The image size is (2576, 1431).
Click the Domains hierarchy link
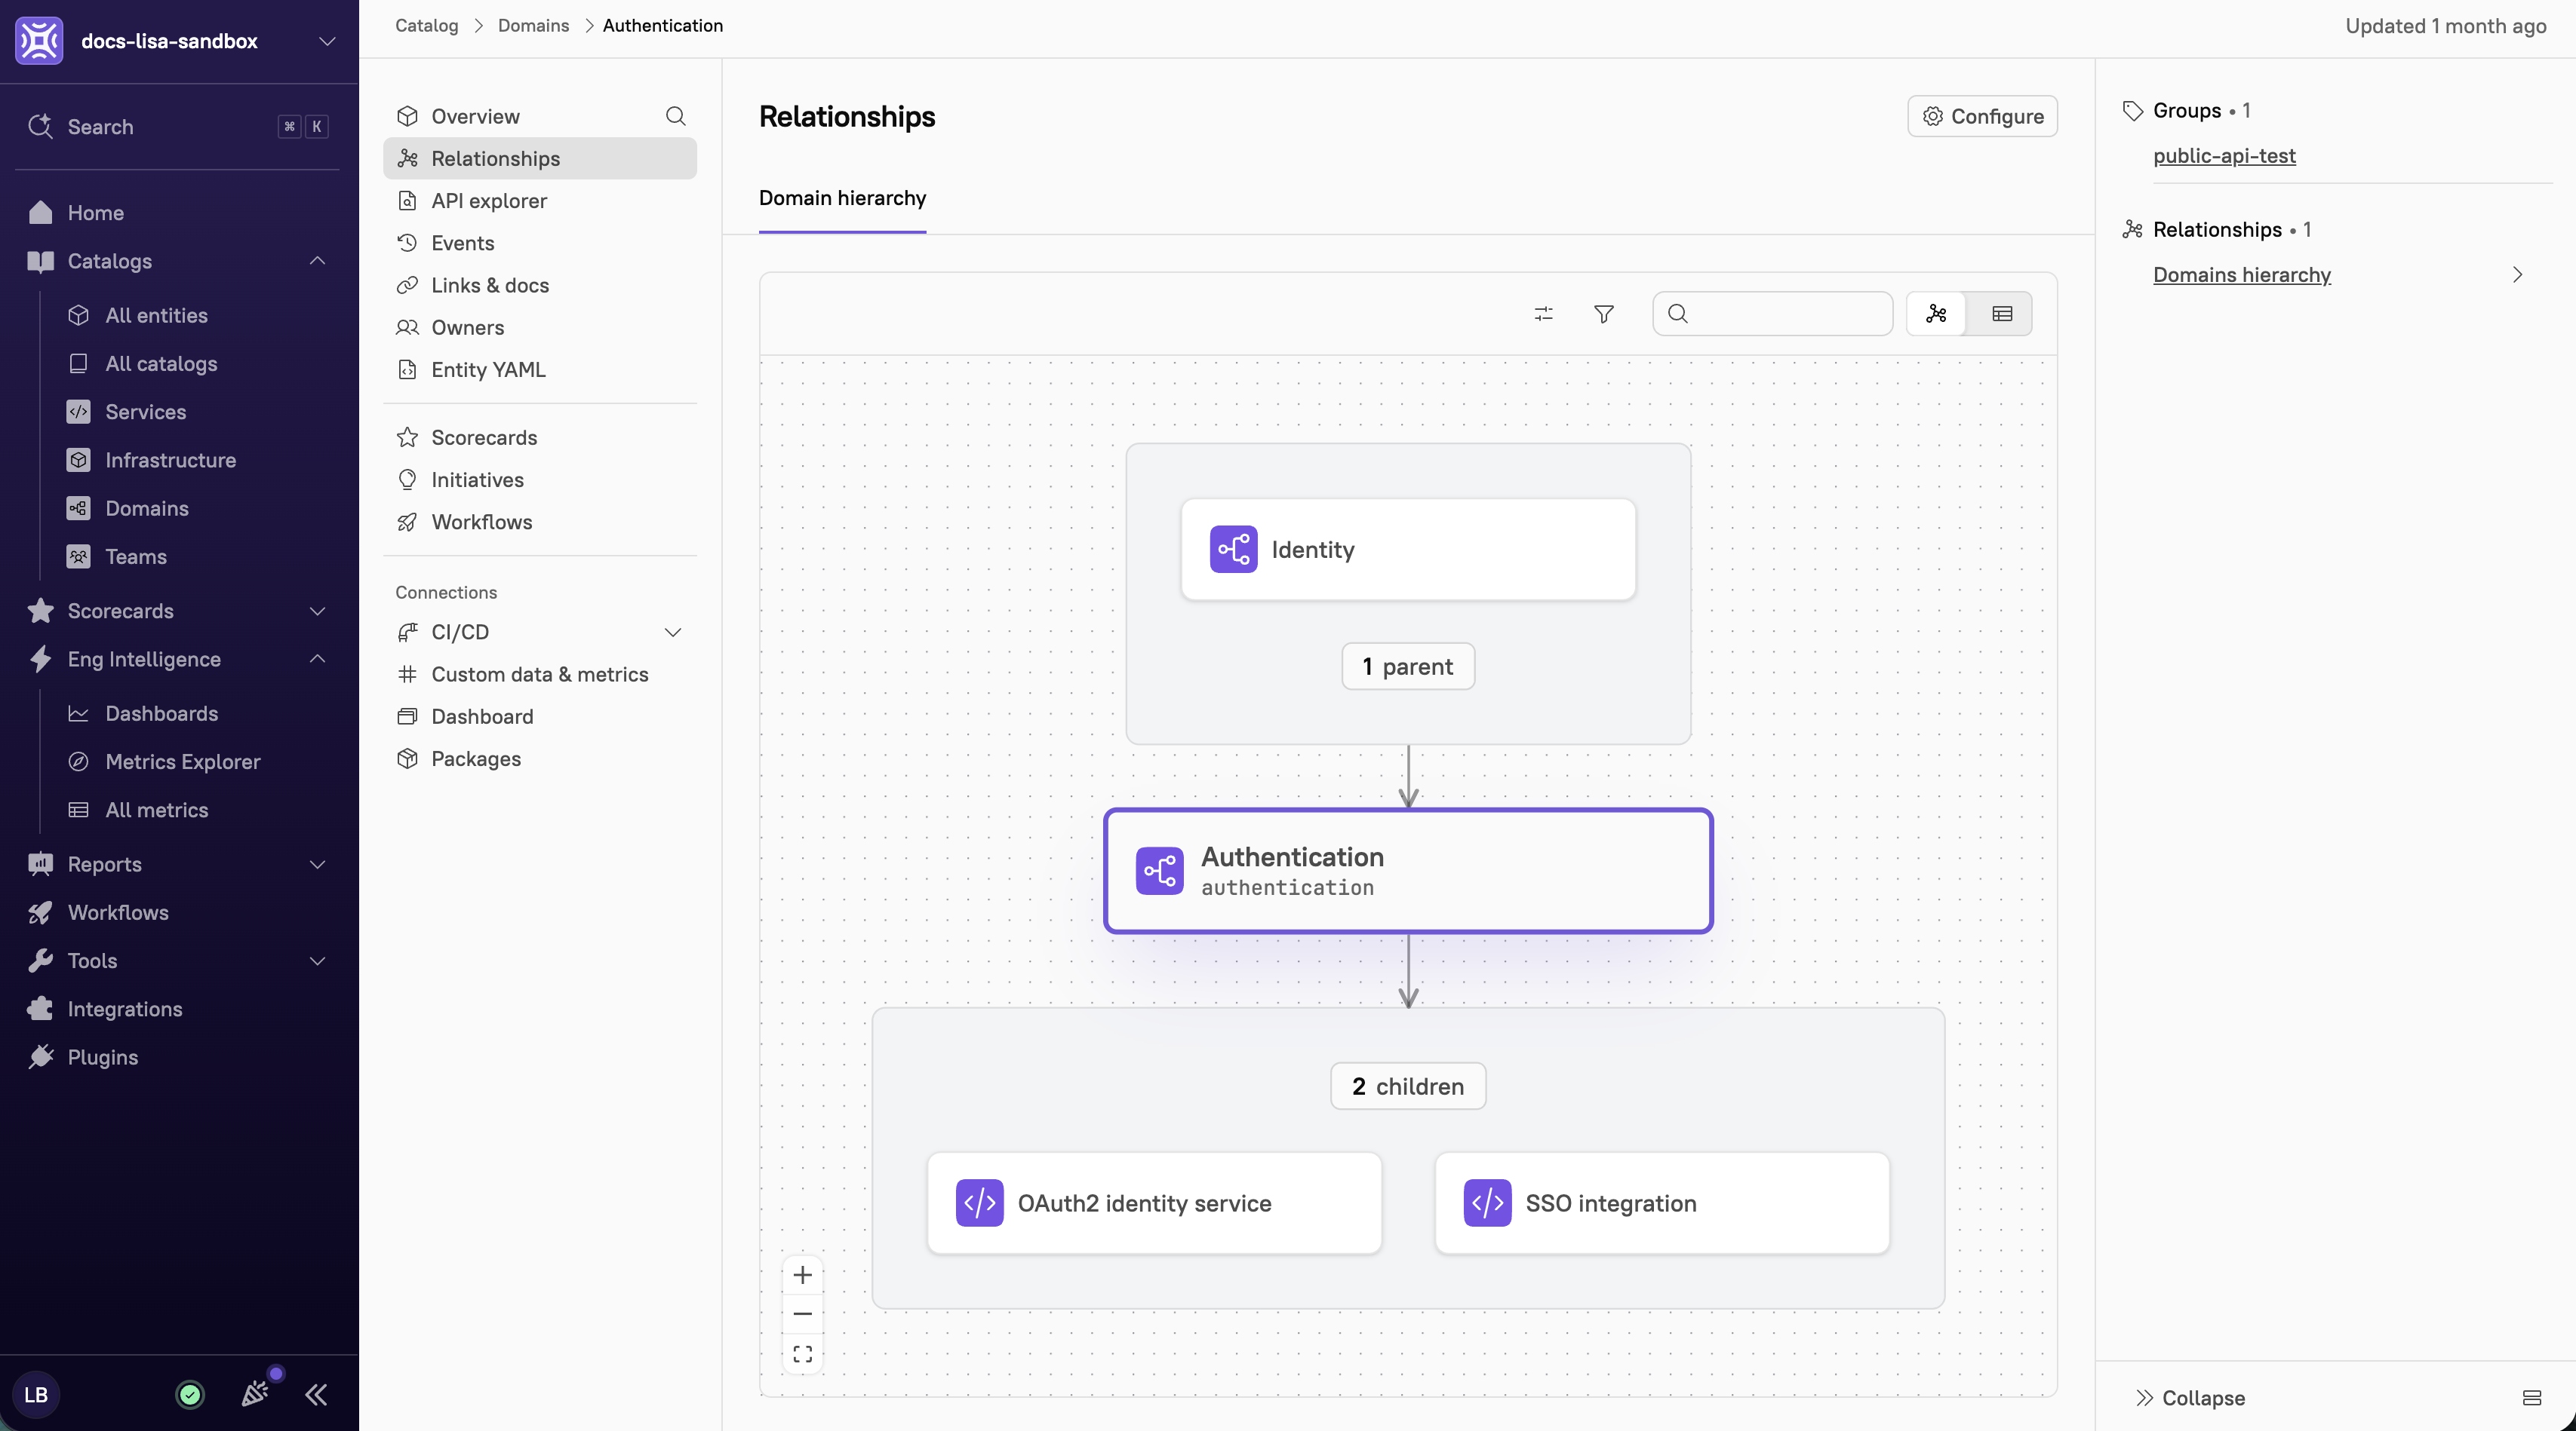pos(2241,274)
